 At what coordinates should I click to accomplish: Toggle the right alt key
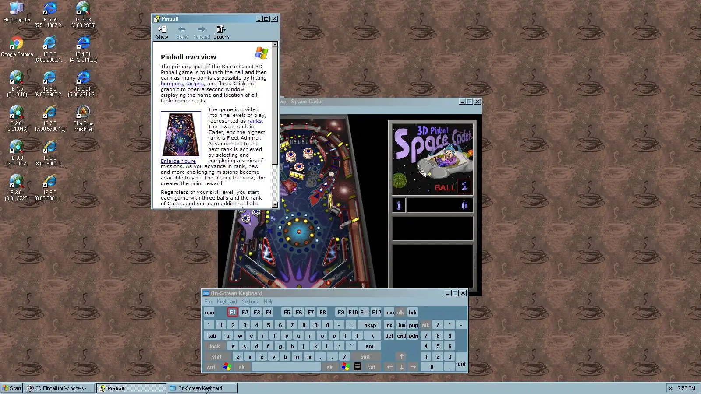(329, 367)
